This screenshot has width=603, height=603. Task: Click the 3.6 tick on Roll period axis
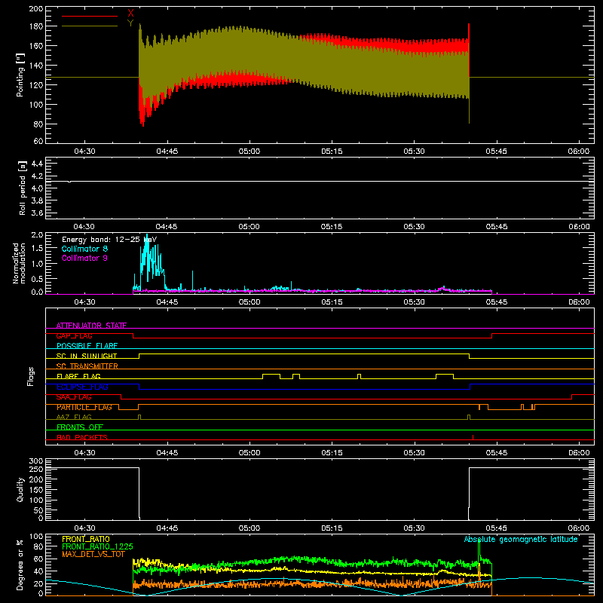click(x=37, y=213)
